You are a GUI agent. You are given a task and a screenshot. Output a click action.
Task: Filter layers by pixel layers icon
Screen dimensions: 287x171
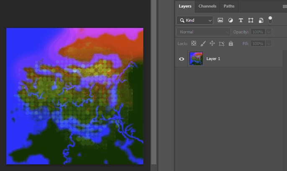(220, 20)
